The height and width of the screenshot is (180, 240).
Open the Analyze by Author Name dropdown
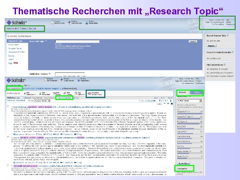pos(189,101)
